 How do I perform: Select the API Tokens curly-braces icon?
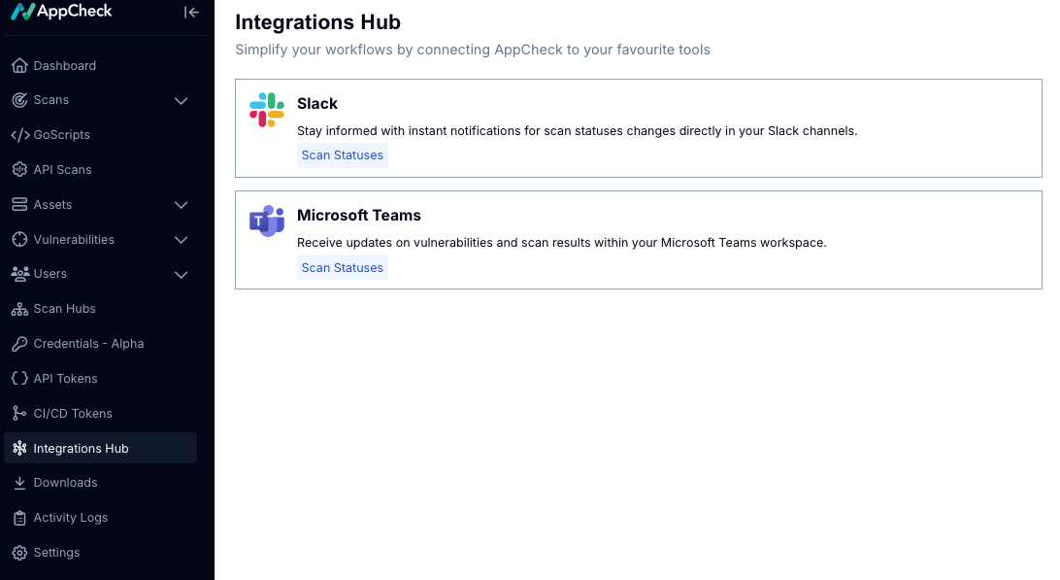tap(20, 378)
